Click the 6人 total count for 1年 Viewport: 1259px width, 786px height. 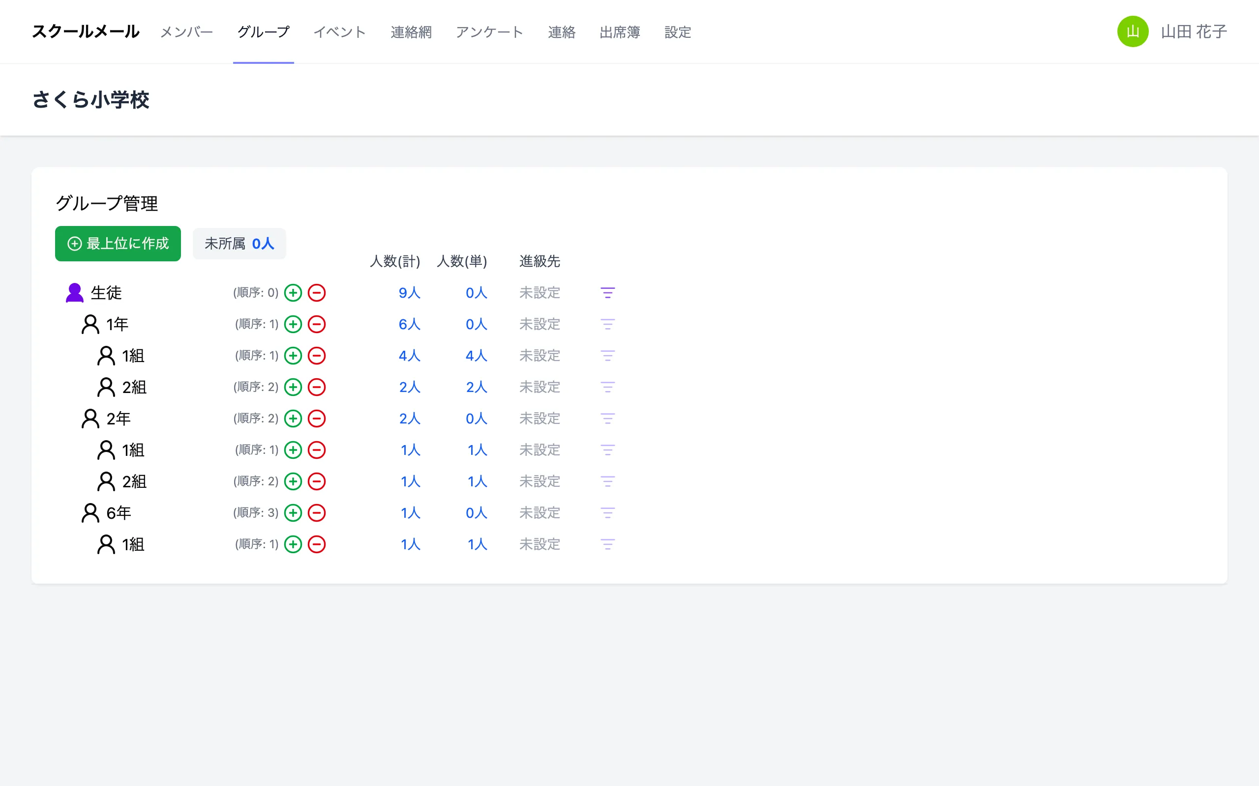(410, 324)
